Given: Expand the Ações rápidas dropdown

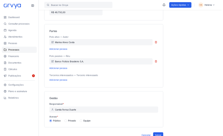Looking at the screenshot, I should (x=180, y=5).
